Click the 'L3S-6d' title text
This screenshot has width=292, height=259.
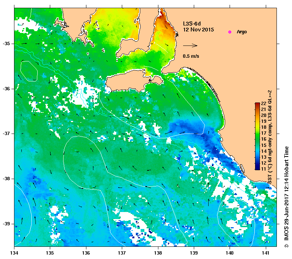click(x=192, y=24)
